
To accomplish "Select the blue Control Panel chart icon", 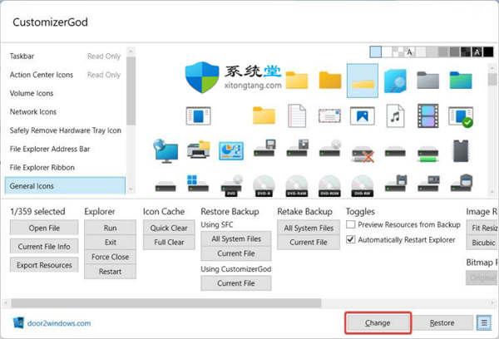I will (231, 150).
